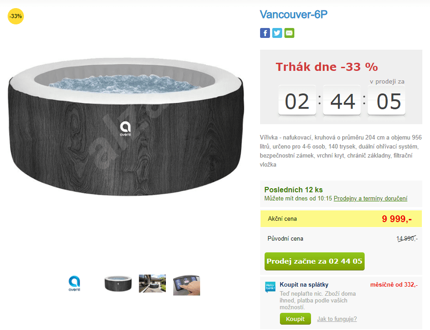This screenshot has height=330, width=430.
Task: Click the Prodej začne za green button
Action: (315, 261)
